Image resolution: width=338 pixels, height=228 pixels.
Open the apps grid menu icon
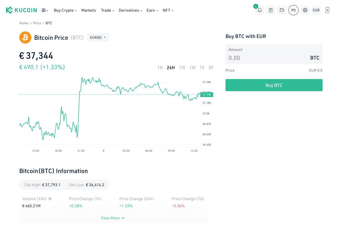[44, 10]
